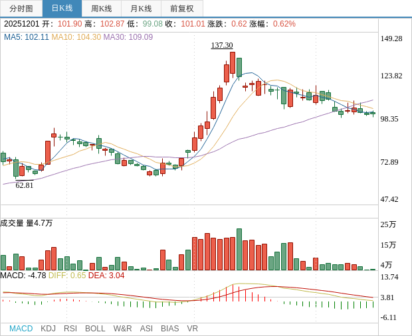Switch to the ASI indicator
Screen dimensions: 412x336
coord(146,329)
